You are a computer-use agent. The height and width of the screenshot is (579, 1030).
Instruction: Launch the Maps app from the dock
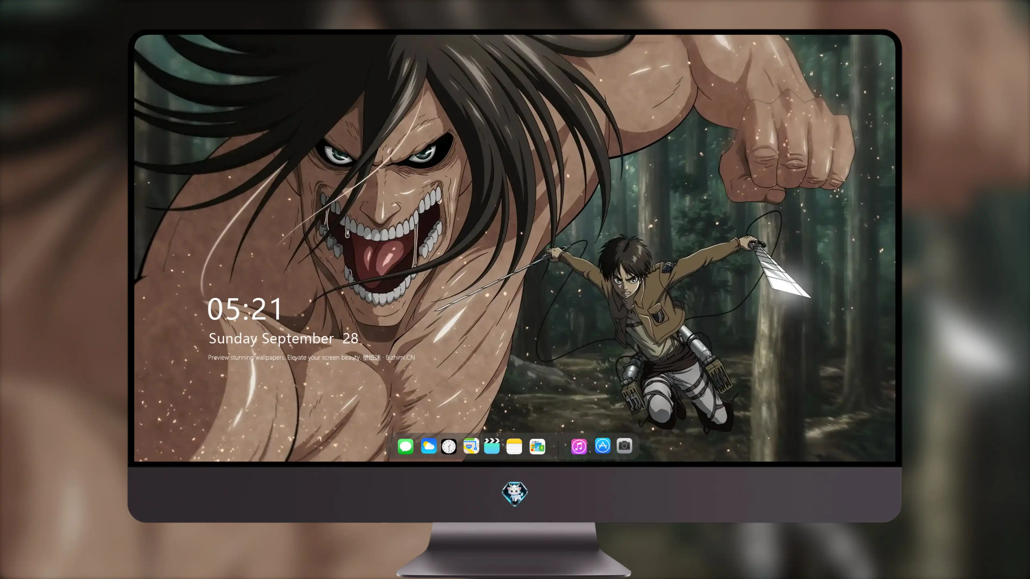pos(471,446)
